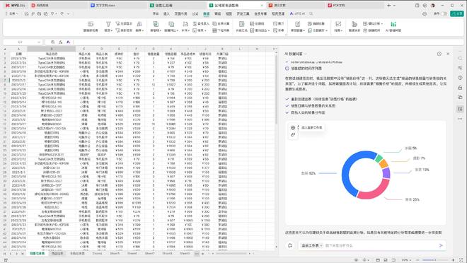Expand the name box dropdown arrow
Image resolution: width=467 pixels, height=263 pixels.
[x=39, y=42]
